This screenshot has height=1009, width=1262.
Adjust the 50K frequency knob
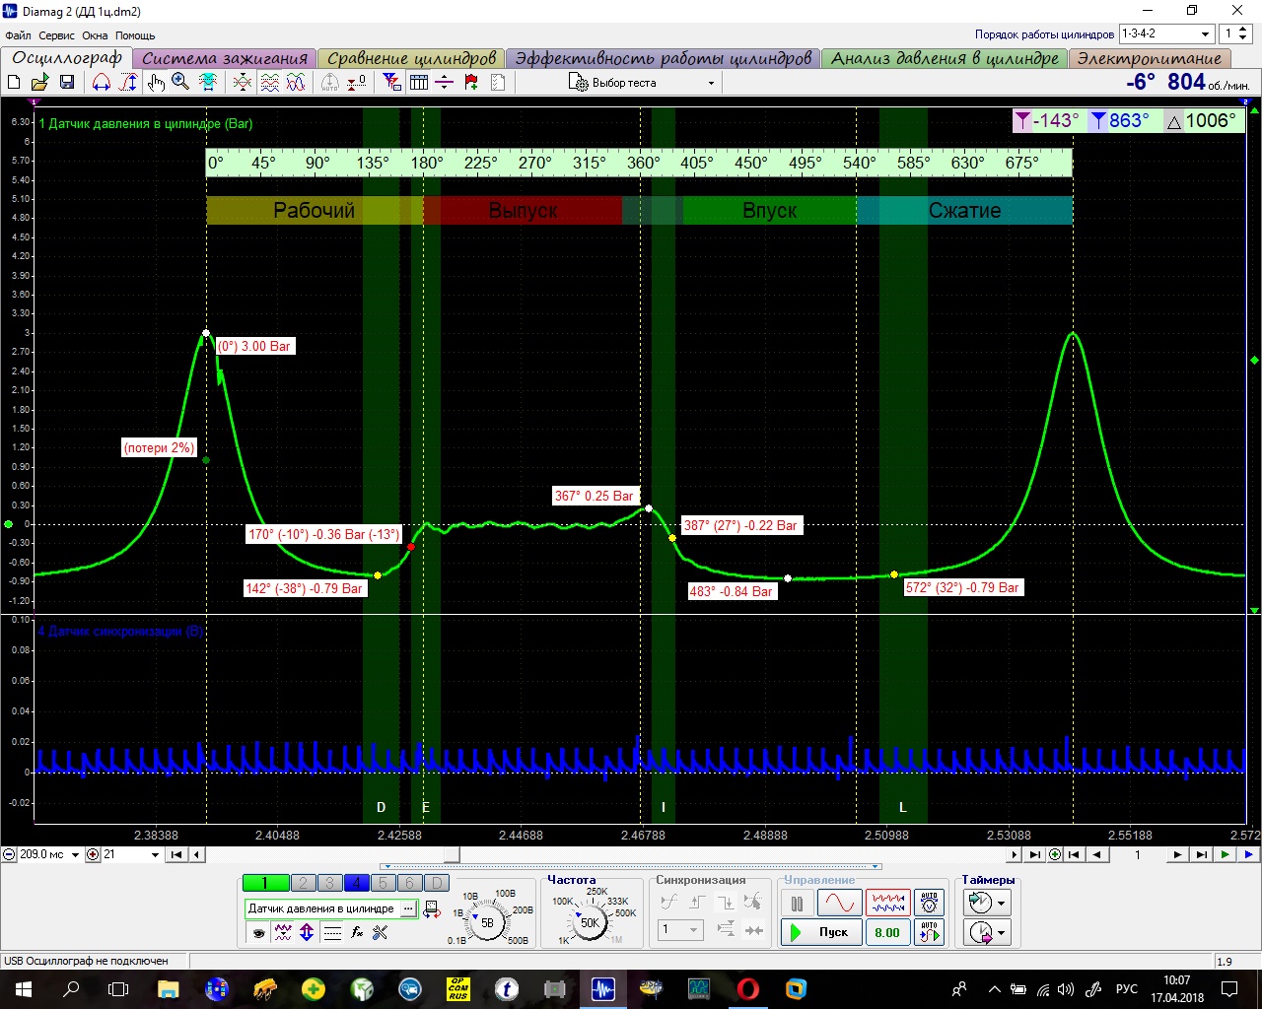pos(590,923)
